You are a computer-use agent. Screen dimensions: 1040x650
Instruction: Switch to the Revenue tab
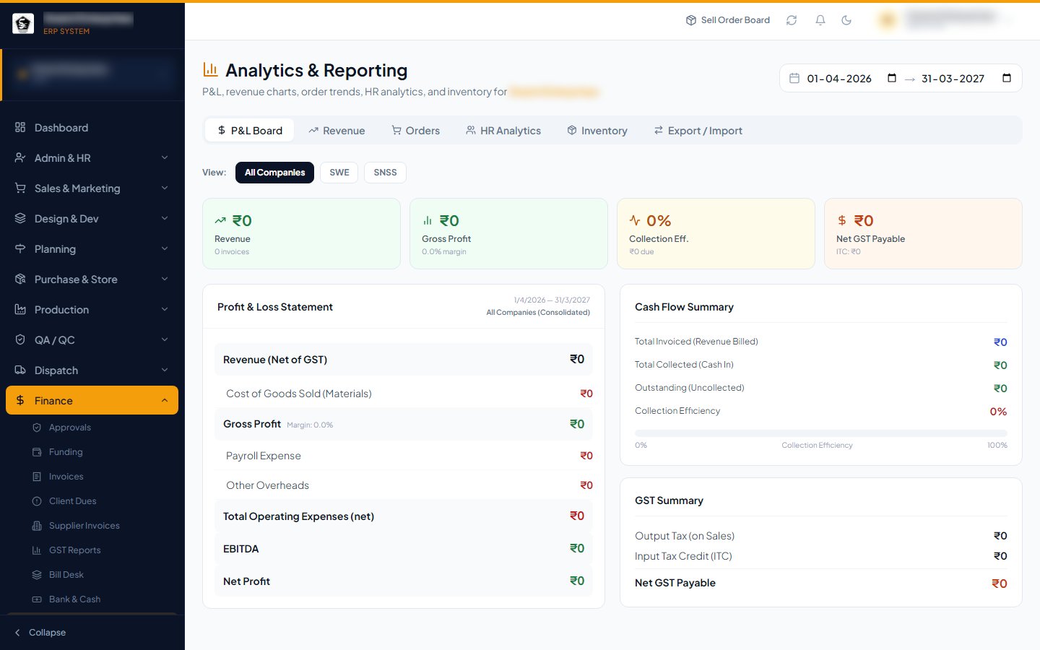click(337, 130)
